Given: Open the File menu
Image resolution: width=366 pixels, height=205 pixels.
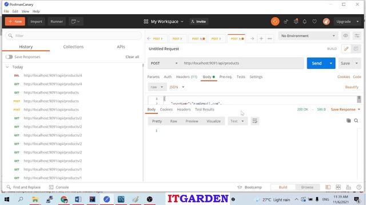Looking at the screenshot, I should pyautogui.click(x=6, y=11).
